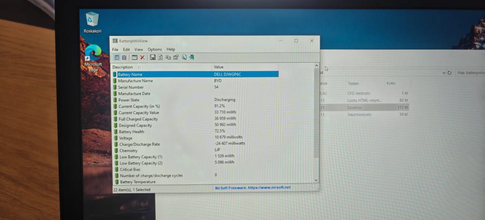The image size is (485, 220).
Task: Select the Low Battery Capacity (1) row
Action: tap(196, 157)
